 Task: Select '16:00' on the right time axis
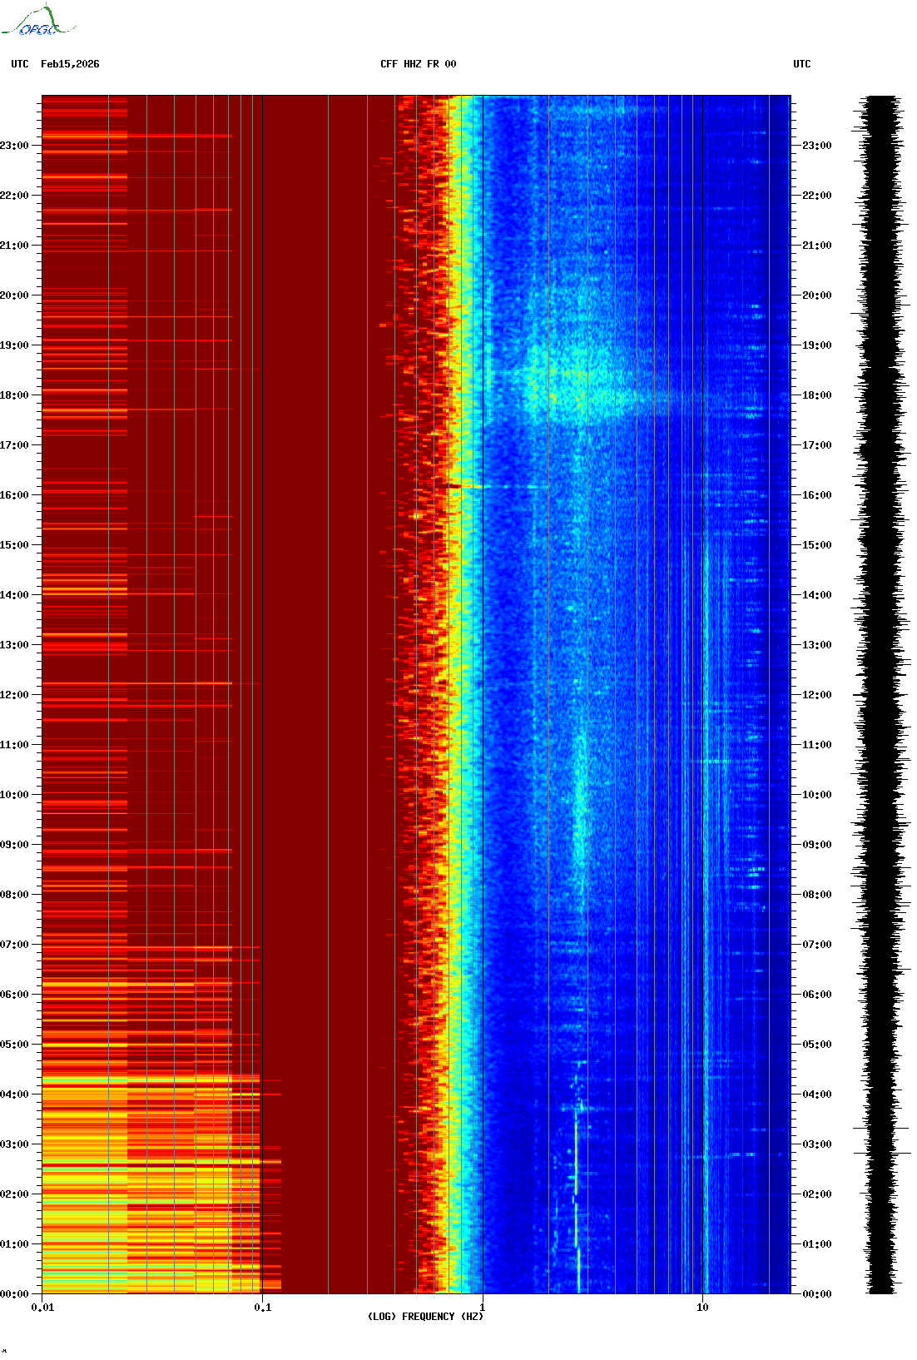click(x=816, y=495)
